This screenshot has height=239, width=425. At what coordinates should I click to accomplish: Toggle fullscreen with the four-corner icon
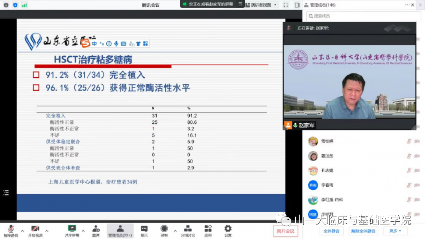coord(286,5)
